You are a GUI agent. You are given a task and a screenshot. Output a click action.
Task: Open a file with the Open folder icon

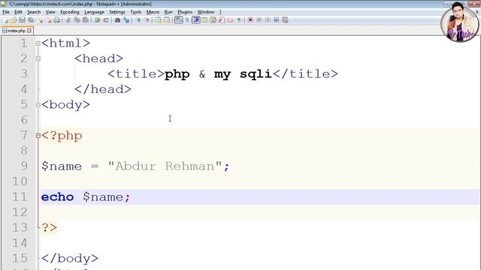click(14, 20)
